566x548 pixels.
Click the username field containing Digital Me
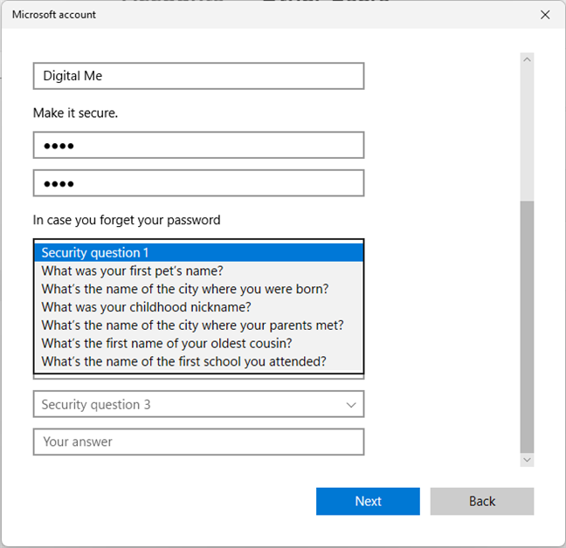[198, 76]
